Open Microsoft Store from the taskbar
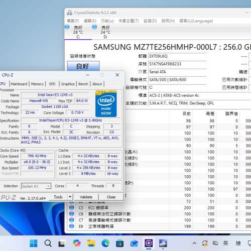Viewport: 251px width, 251px height. (x=119, y=243)
